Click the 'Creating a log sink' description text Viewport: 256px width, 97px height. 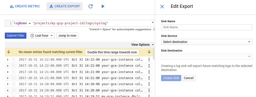pyautogui.click(x=207, y=68)
